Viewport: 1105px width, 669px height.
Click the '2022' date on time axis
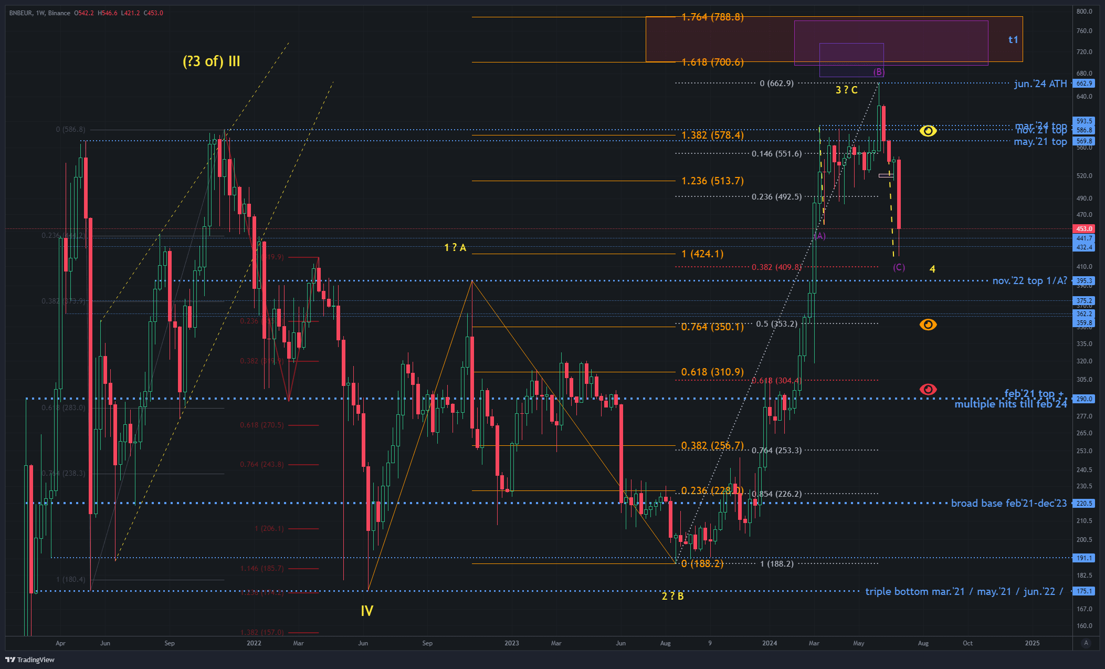tap(254, 643)
